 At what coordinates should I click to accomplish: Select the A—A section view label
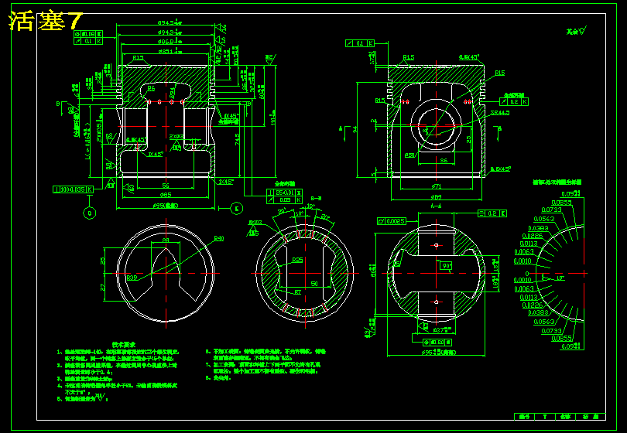pyautogui.click(x=436, y=206)
